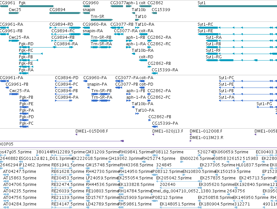Select transcript CG9894-RD
The width and height of the screenshot is (277, 209).
(x=65, y=28)
